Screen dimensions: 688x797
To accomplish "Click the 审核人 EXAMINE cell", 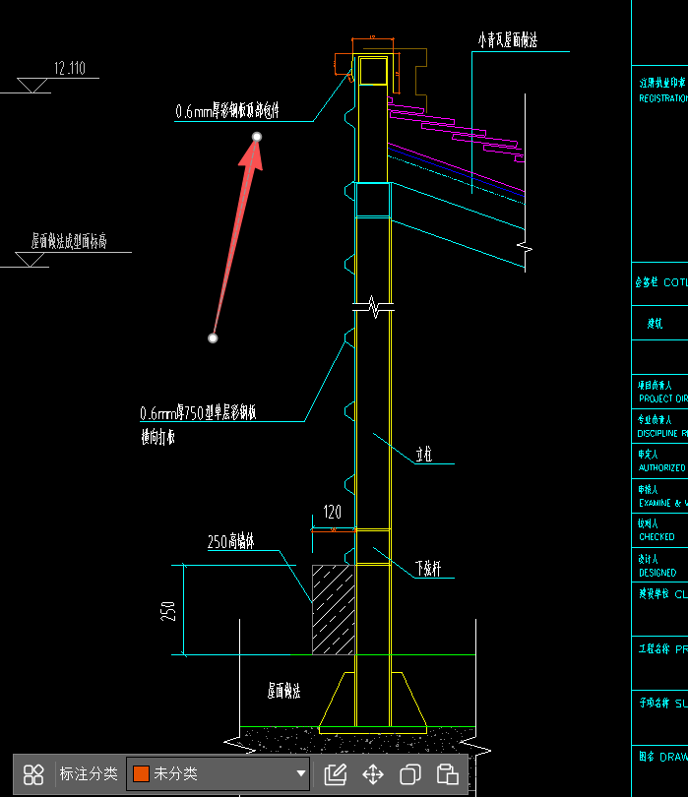I will click(x=660, y=496).
